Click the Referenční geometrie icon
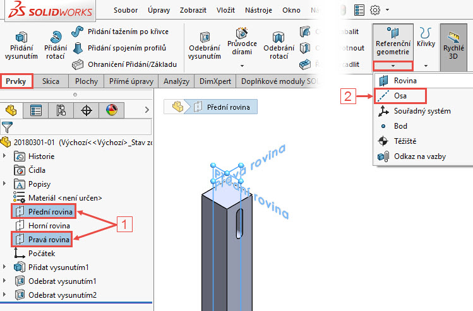The height and width of the screenshot is (311, 473). (x=393, y=33)
